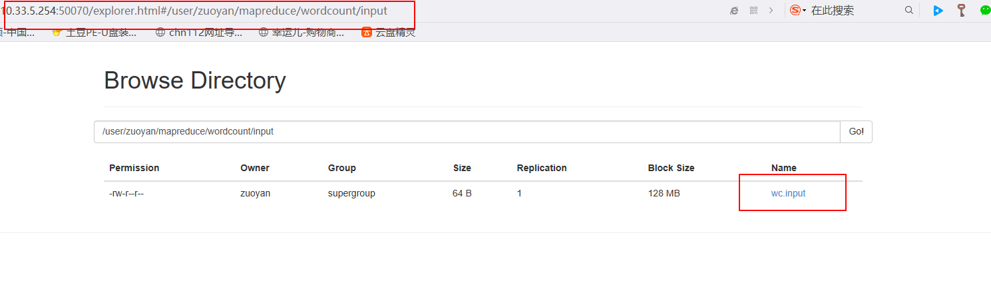Open the 土豆PE-U盘装 bookmark

click(95, 32)
